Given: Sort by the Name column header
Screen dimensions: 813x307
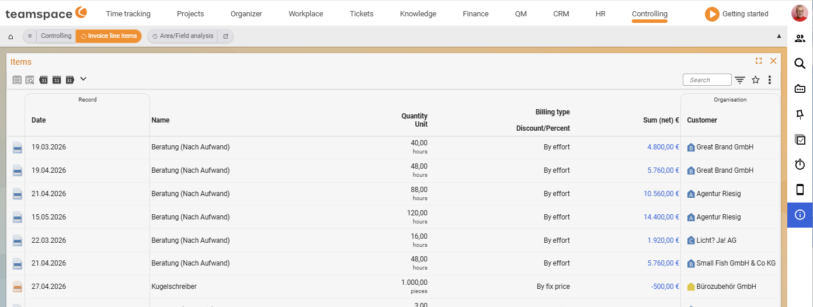Looking at the screenshot, I should [160, 120].
